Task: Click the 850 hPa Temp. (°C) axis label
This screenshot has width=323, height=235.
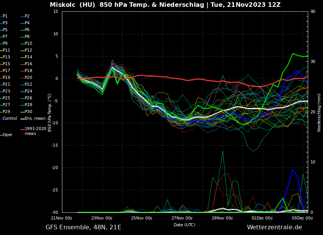Action: 50,112
